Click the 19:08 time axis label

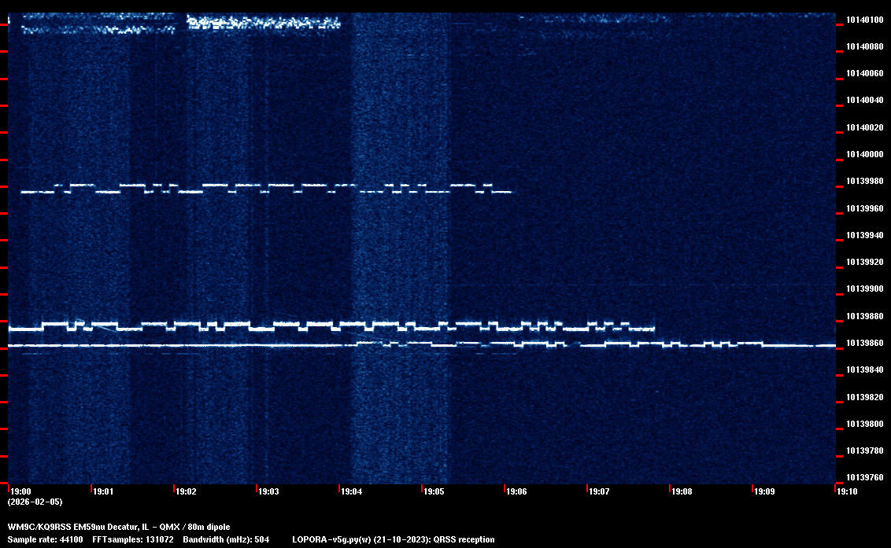pos(682,491)
